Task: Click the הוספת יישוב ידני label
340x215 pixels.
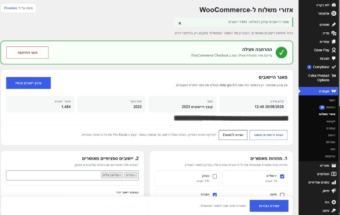Action: 127,192
